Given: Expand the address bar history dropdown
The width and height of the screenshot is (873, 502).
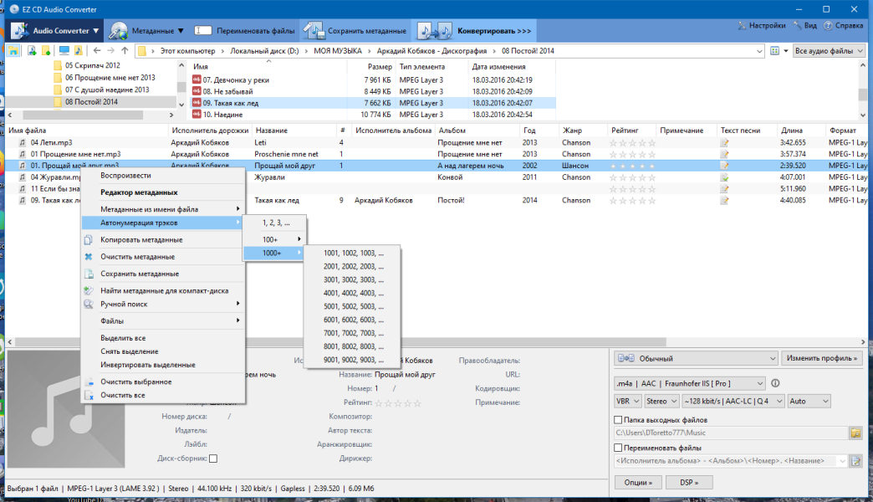Looking at the screenshot, I should point(759,51).
